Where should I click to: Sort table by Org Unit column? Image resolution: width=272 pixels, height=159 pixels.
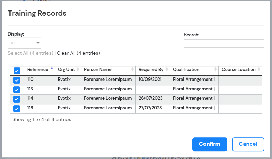[x=67, y=71]
